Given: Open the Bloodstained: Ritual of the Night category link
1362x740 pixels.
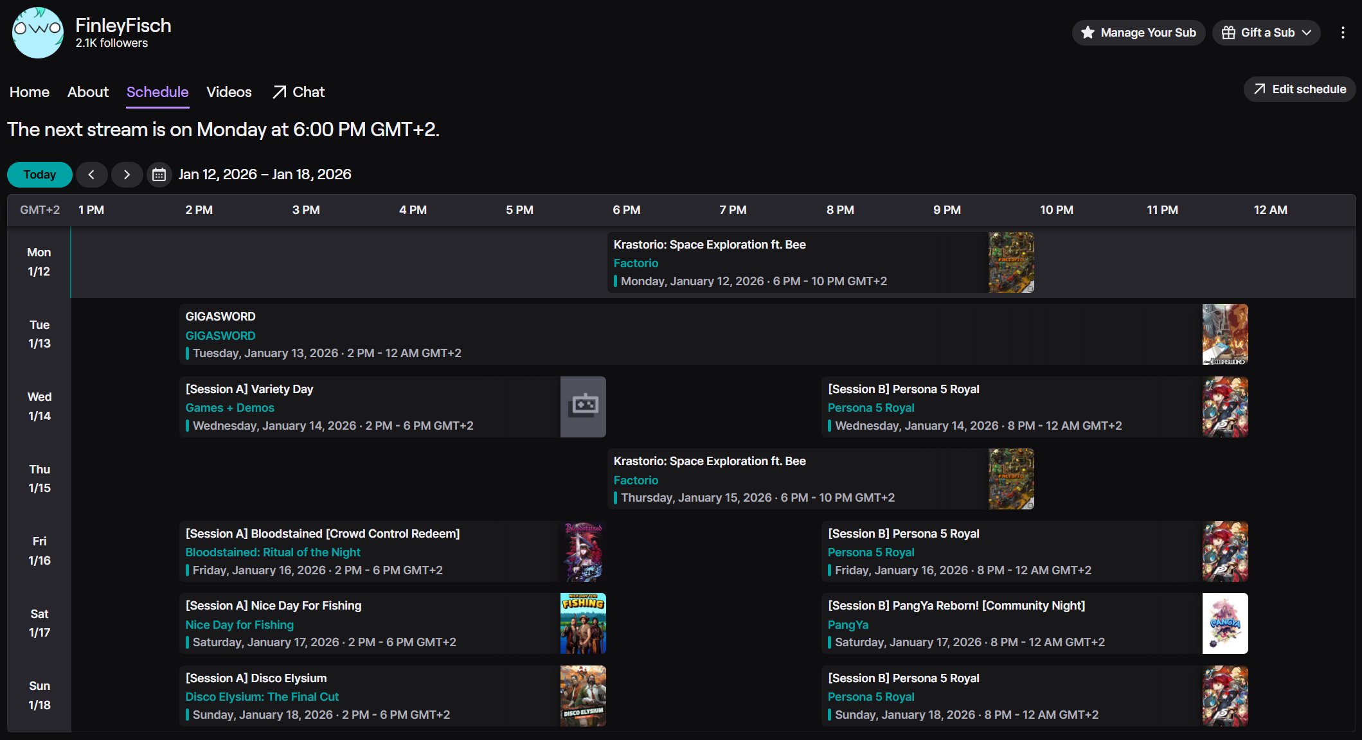Looking at the screenshot, I should coord(273,552).
